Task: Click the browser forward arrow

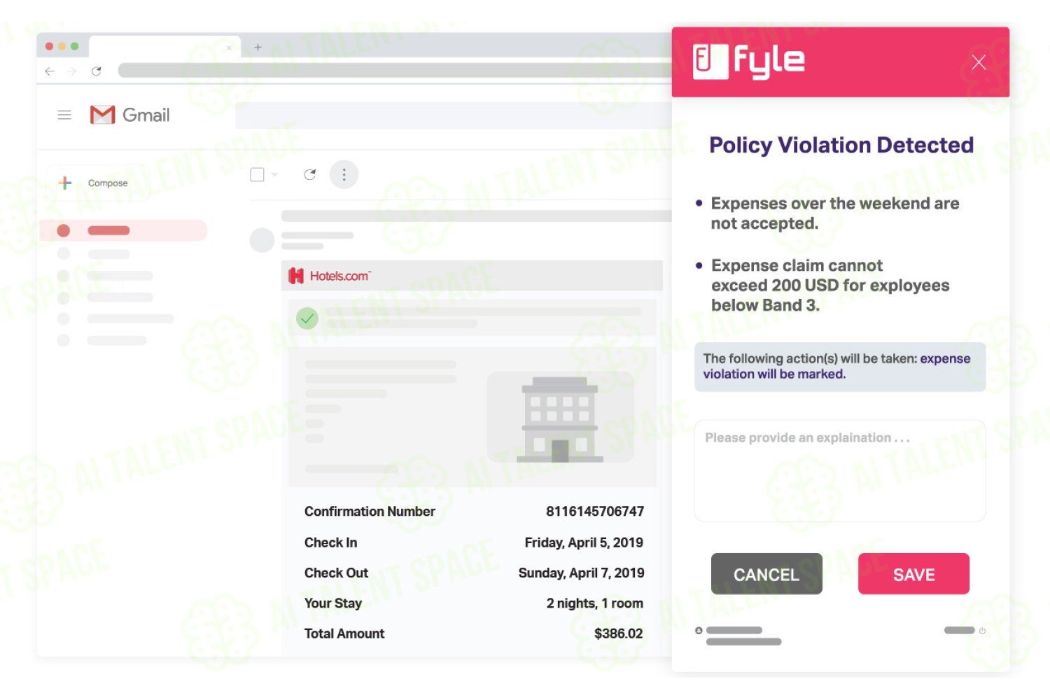Action: pyautogui.click(x=71, y=71)
